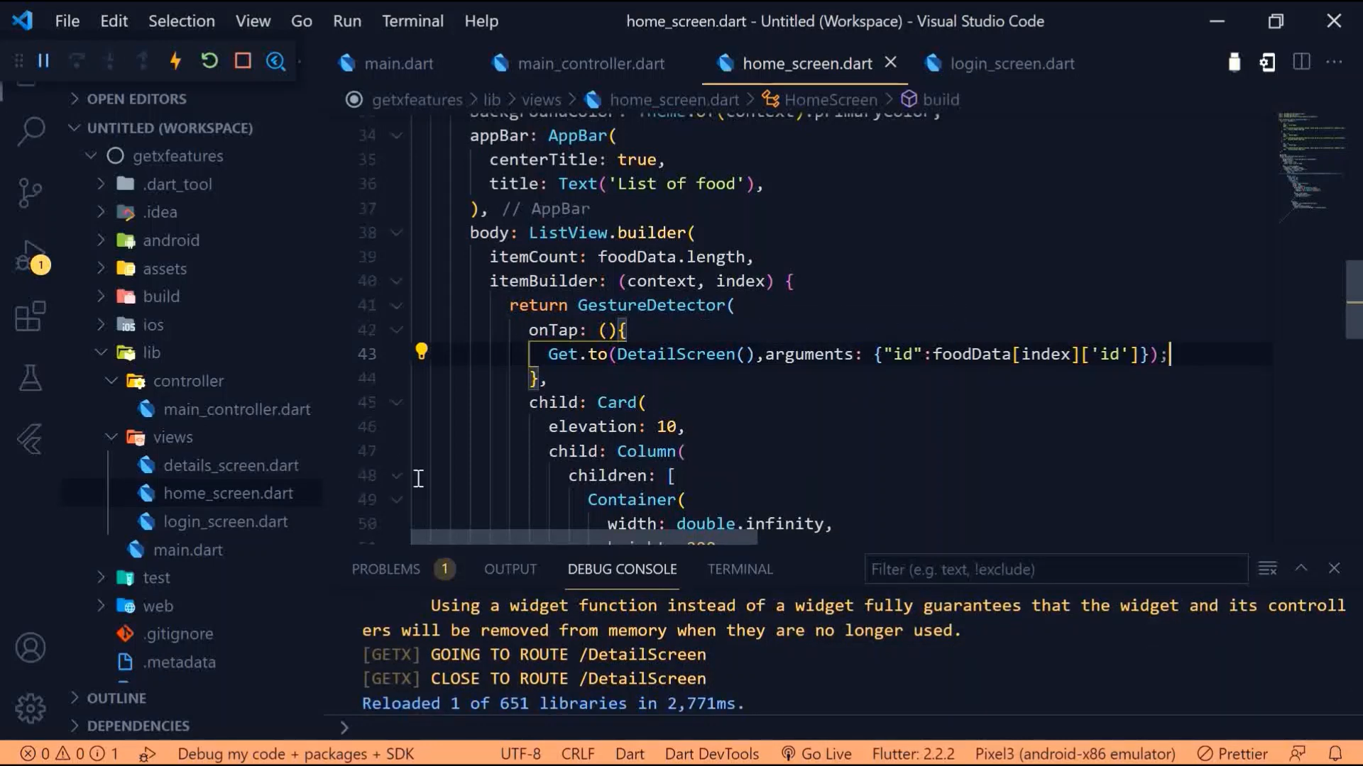1363x766 pixels.
Task: Click the Dart DevTools status bar button
Action: pos(711,753)
